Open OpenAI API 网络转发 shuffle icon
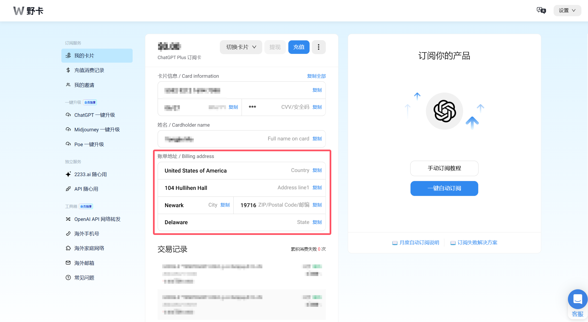 pyautogui.click(x=68, y=219)
